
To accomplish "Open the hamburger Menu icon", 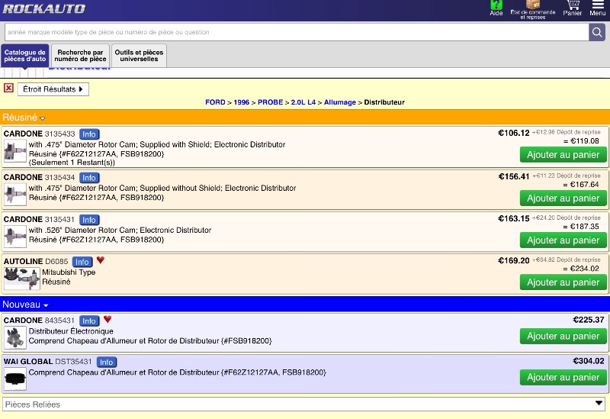I will point(598,8).
